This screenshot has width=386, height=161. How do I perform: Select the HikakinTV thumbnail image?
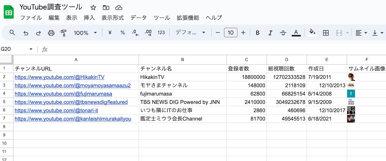point(351,77)
